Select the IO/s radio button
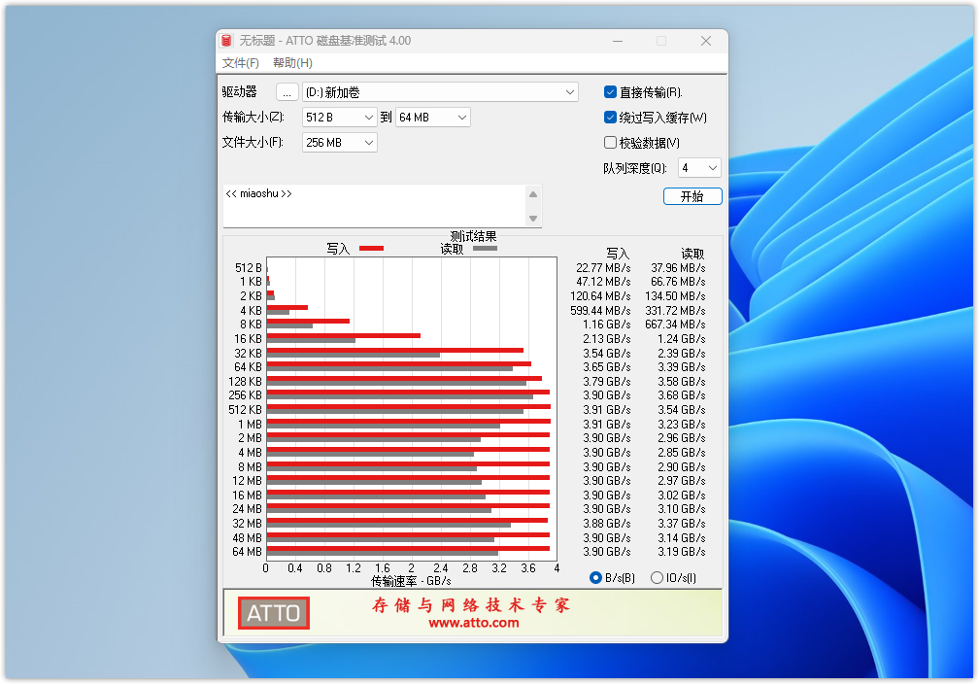The width and height of the screenshot is (979, 684). [657, 578]
